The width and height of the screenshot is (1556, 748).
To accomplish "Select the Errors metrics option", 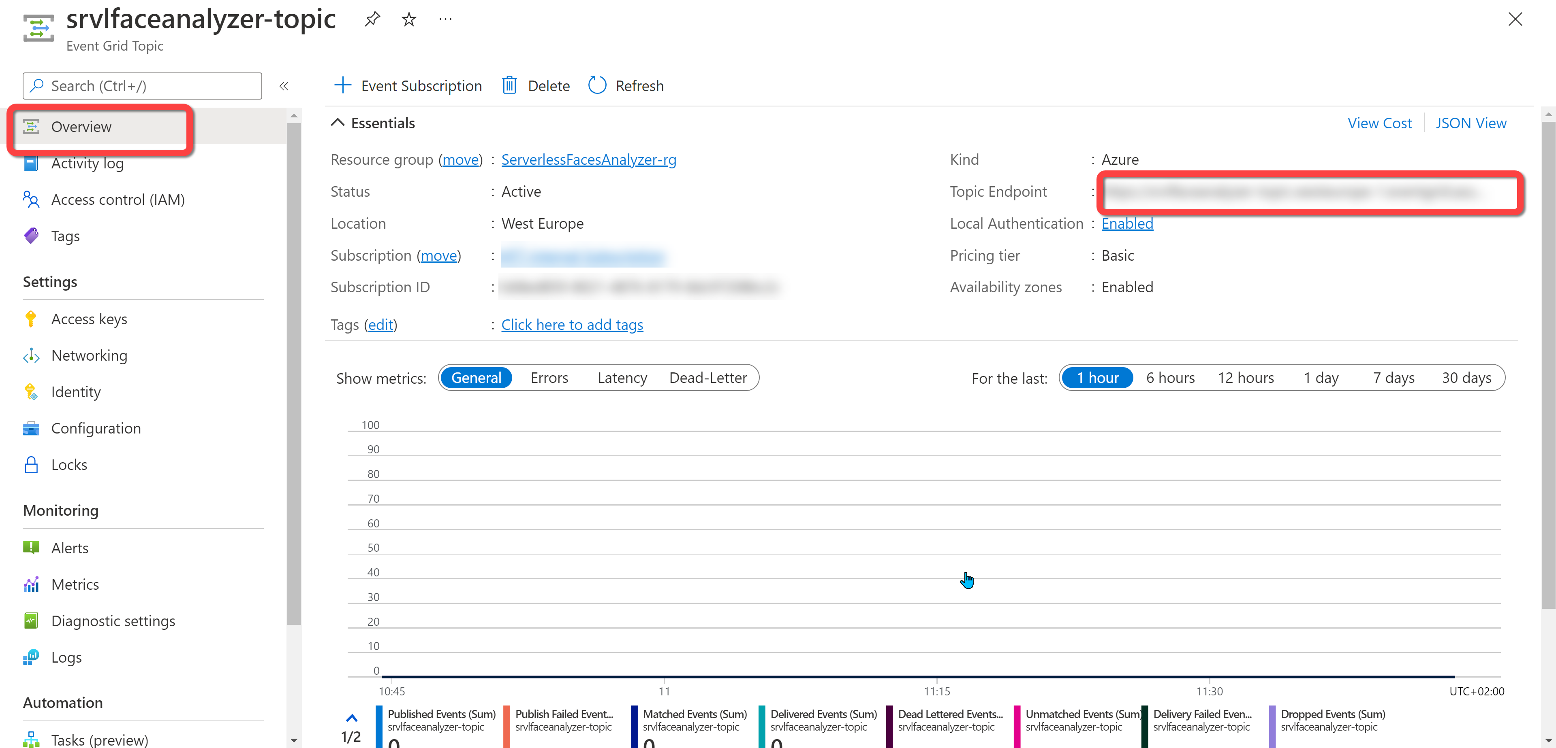I will click(549, 378).
